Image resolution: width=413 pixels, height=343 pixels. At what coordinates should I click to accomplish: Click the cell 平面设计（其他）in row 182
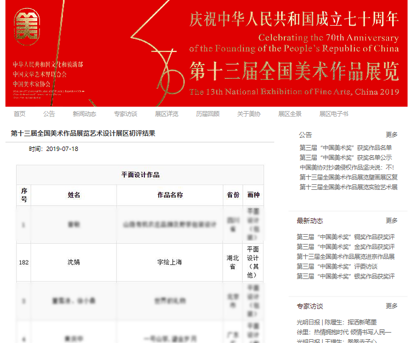click(253, 262)
